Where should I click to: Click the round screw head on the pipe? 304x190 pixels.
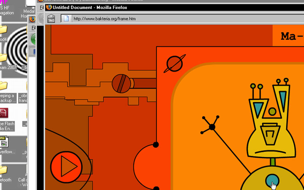pyautogui.click(x=121, y=83)
